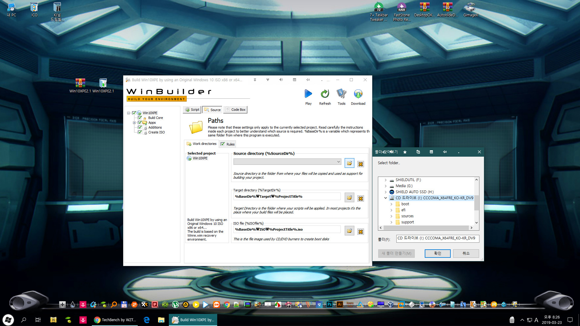Click 취소 to cancel folder dialog
Image resolution: width=580 pixels, height=326 pixels.
[x=466, y=253]
